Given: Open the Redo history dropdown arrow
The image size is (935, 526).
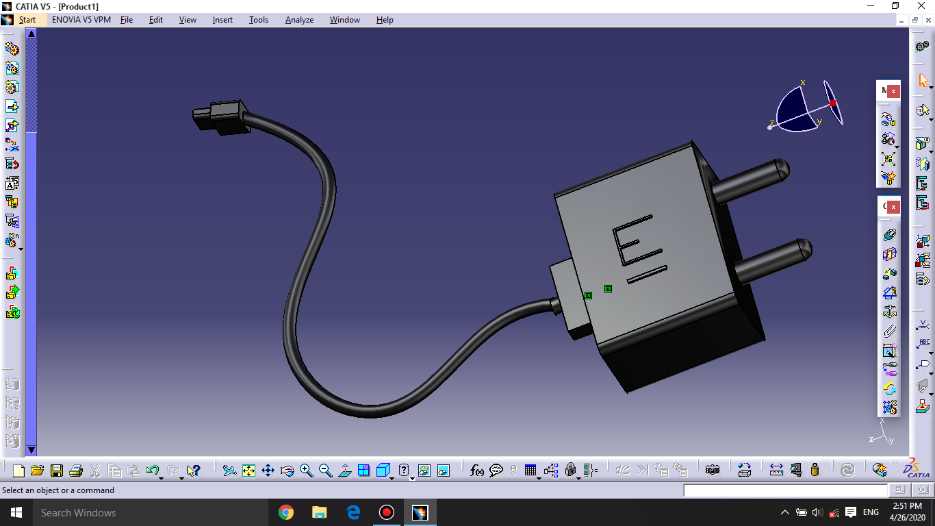Looking at the screenshot, I should (181, 478).
